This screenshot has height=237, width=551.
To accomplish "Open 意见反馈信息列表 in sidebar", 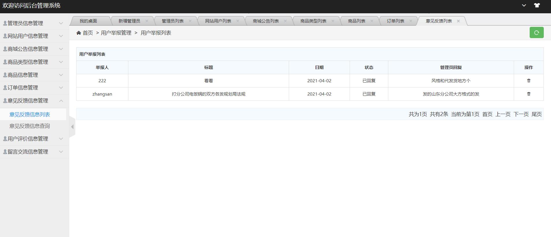I will point(30,115).
